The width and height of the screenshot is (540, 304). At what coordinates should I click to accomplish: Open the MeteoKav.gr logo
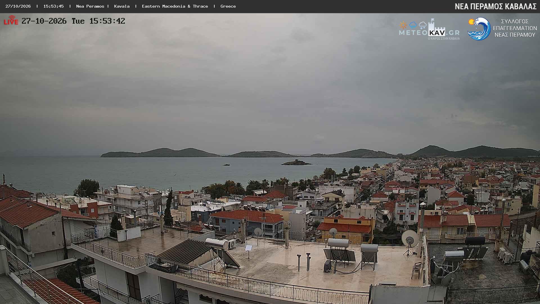(x=429, y=29)
